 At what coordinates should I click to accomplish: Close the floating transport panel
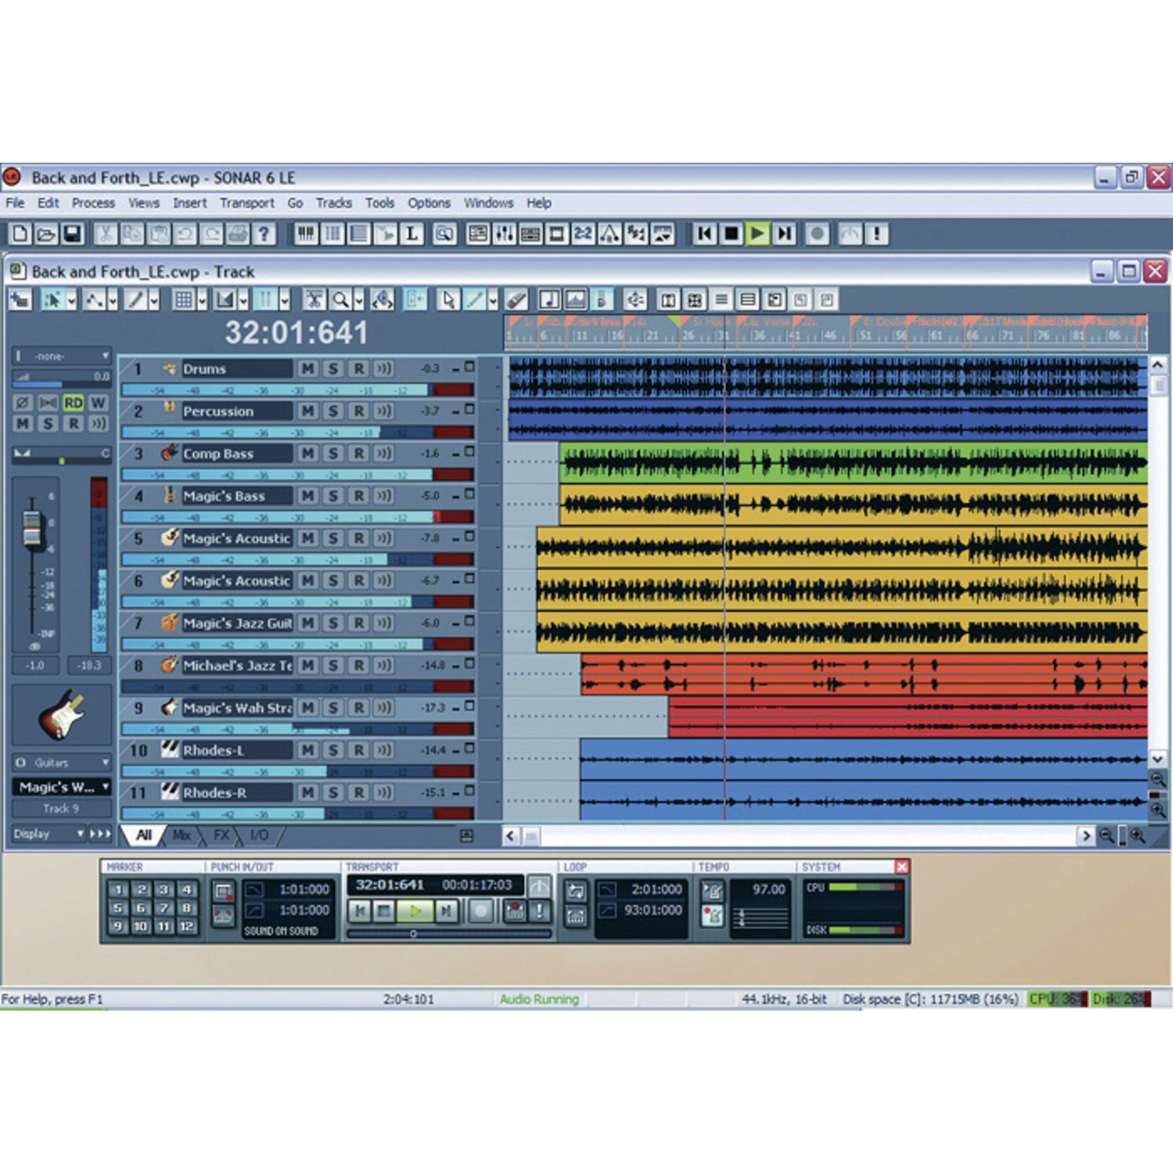(x=902, y=867)
